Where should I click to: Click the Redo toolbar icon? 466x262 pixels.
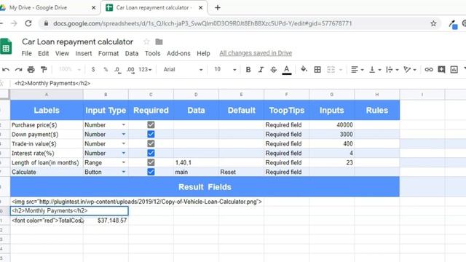tap(18, 70)
